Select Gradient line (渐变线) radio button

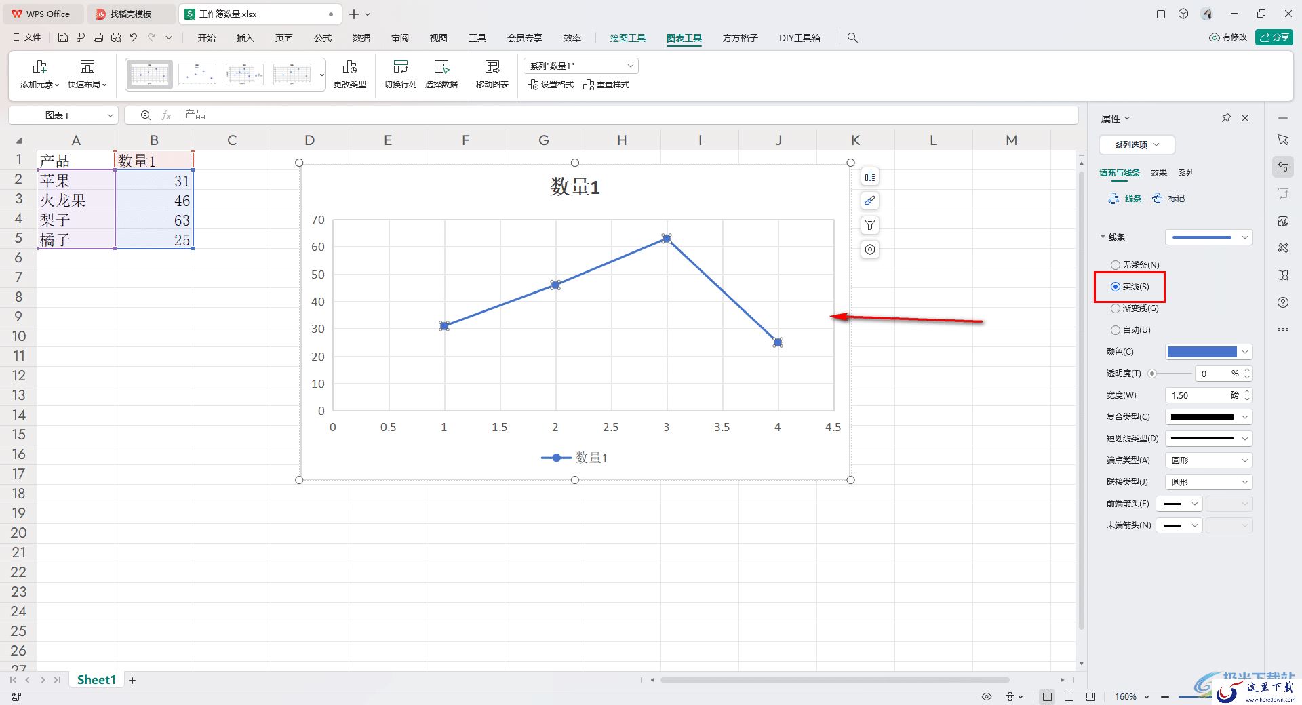click(1115, 308)
